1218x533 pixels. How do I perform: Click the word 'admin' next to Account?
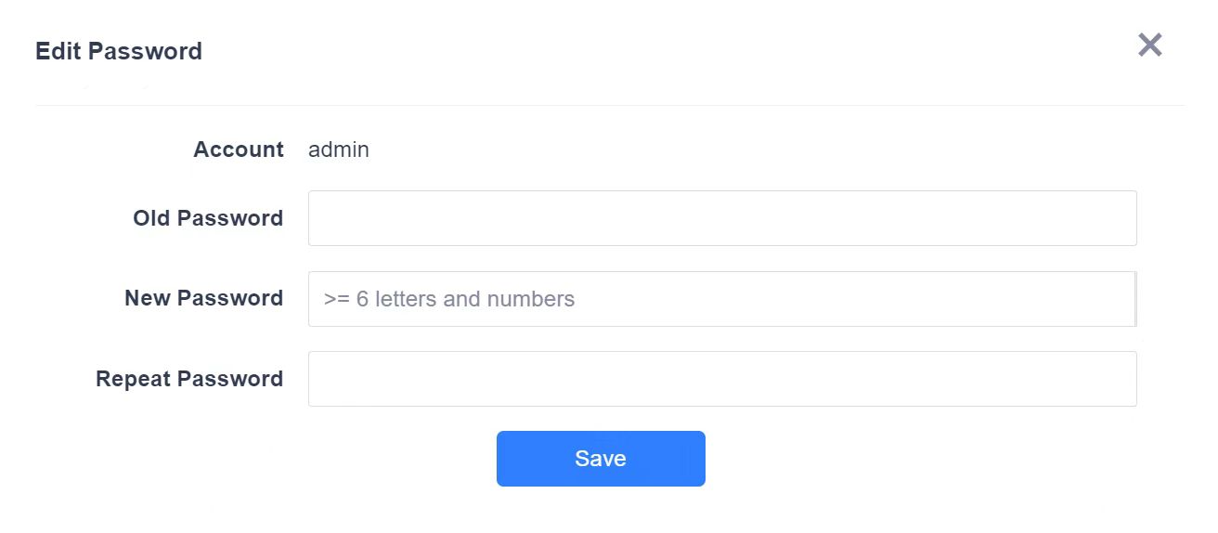click(x=339, y=149)
